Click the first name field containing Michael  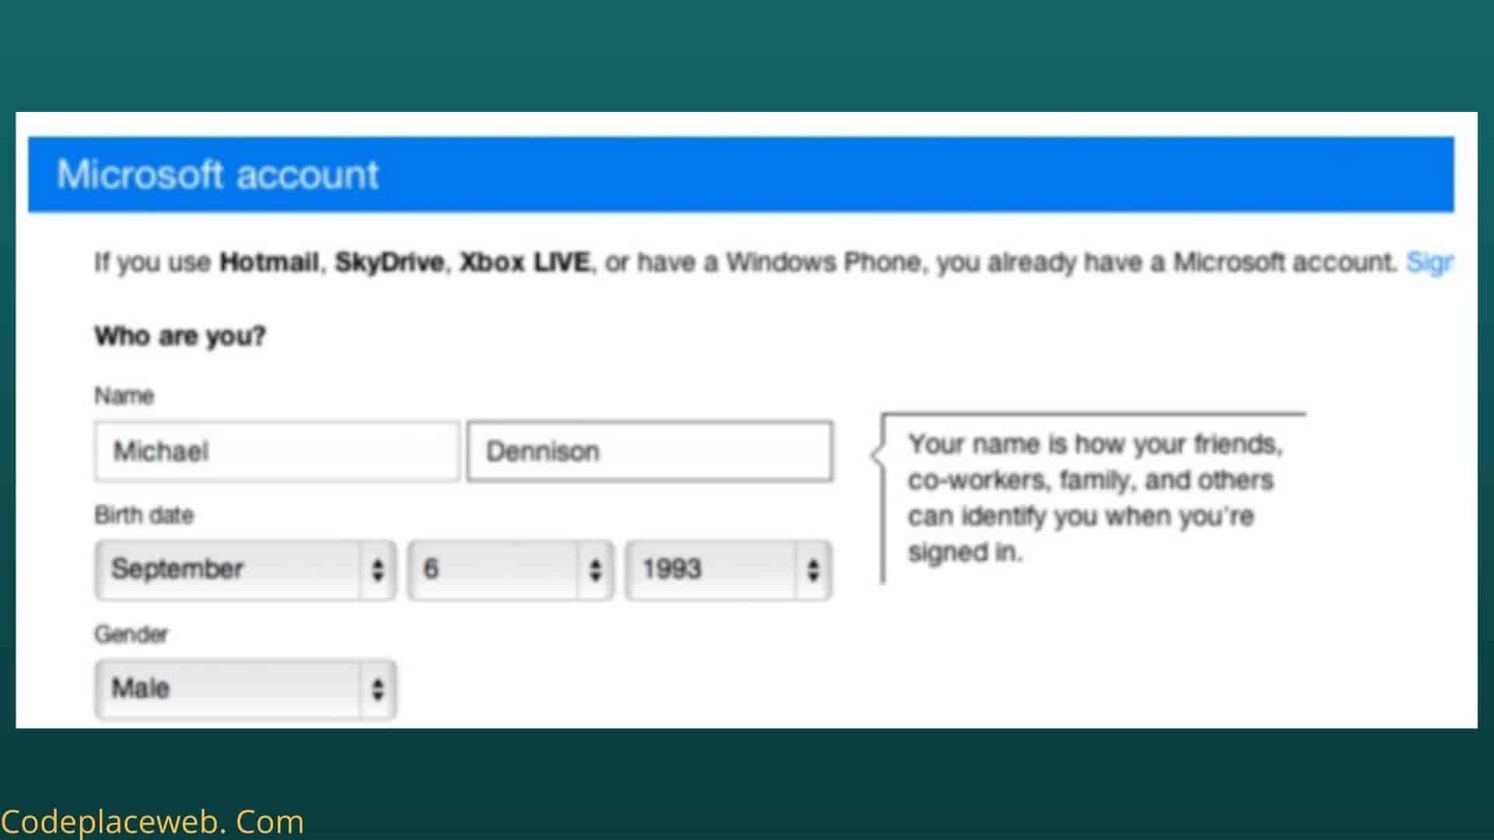click(276, 451)
